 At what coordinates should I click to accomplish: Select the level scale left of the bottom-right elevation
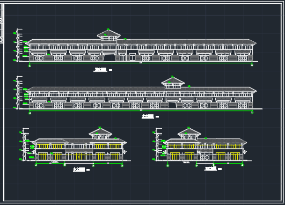(x=157, y=144)
